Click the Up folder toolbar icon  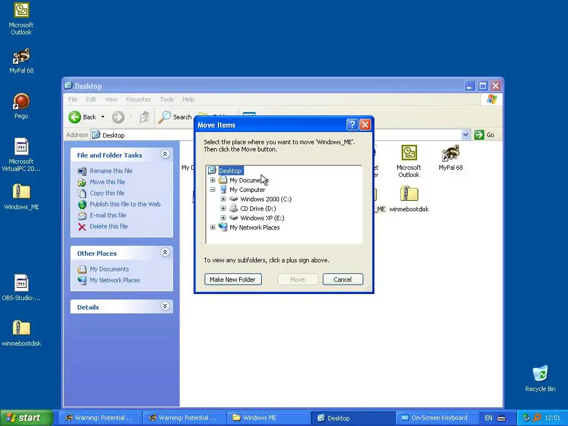pos(145,117)
